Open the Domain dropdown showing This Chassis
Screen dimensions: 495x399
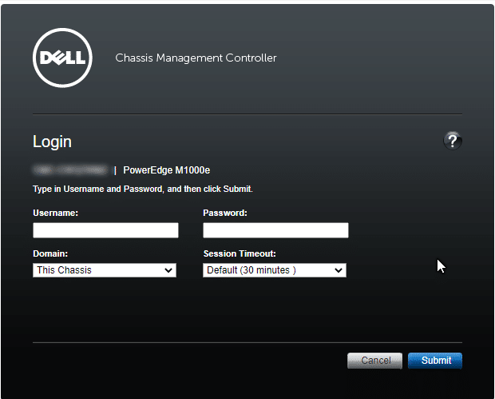point(105,270)
